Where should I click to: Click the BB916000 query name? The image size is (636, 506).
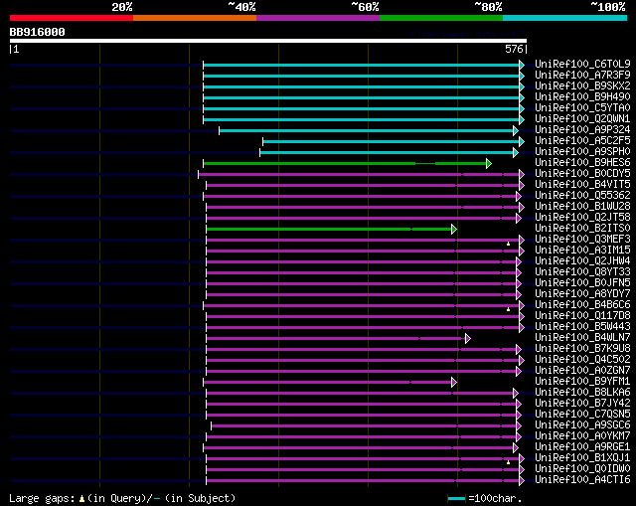[37, 32]
